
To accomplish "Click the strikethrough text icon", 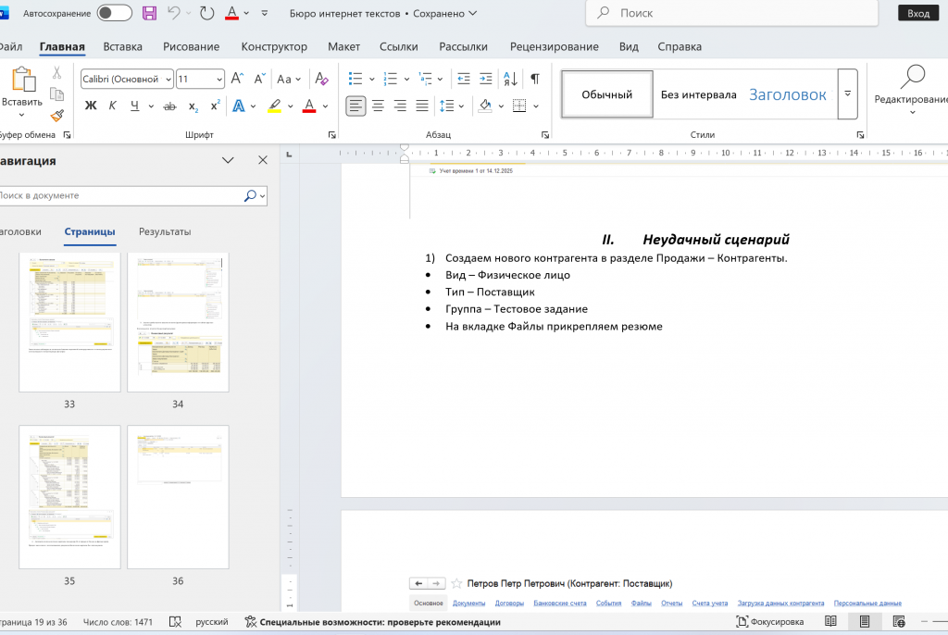I will pos(169,106).
